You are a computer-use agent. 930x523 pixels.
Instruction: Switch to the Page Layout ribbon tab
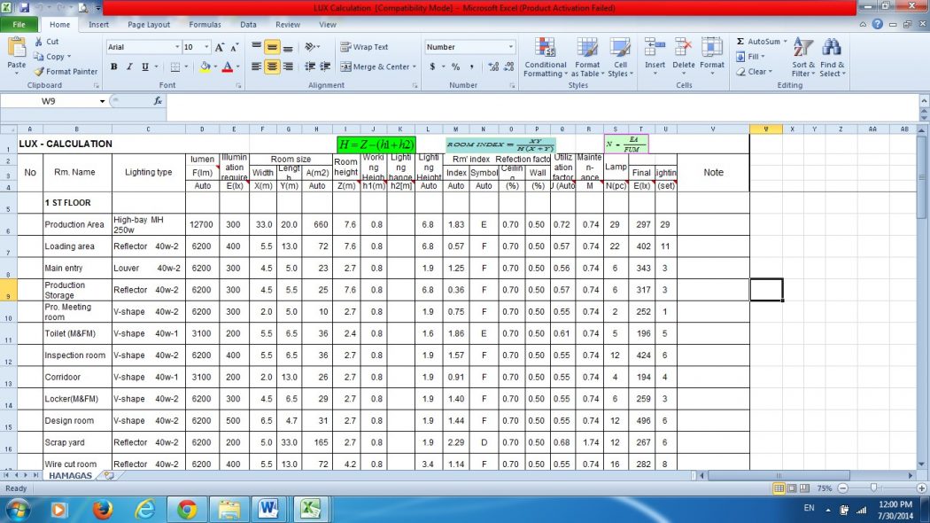[149, 25]
